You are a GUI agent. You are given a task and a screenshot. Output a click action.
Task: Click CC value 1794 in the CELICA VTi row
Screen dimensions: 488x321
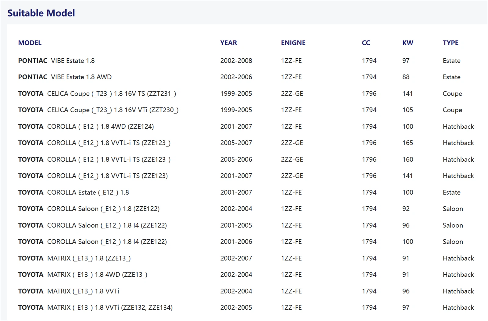tap(369, 110)
